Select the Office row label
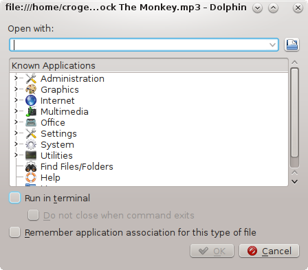Viewport: 308px width, 270px height. pyautogui.click(x=53, y=122)
